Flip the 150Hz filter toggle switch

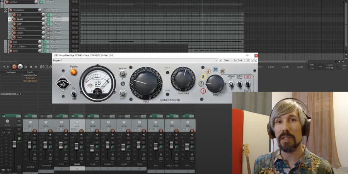click(239, 84)
